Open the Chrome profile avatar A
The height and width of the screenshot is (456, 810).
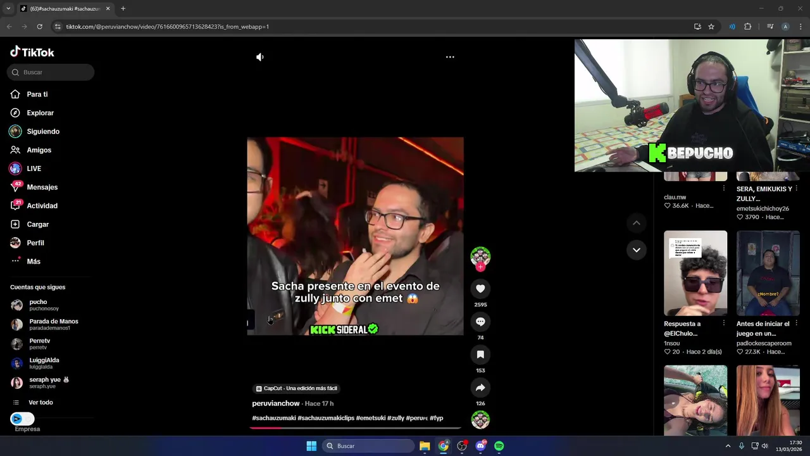click(785, 27)
